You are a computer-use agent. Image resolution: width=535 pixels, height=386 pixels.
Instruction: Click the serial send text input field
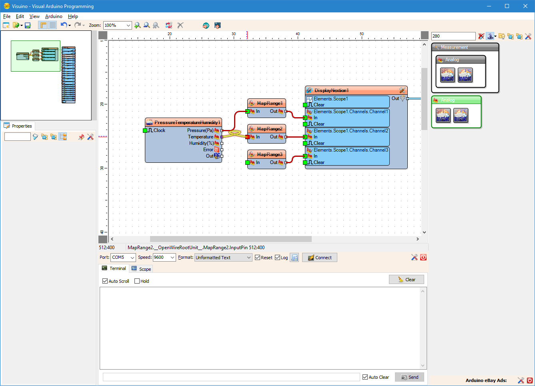(231, 377)
